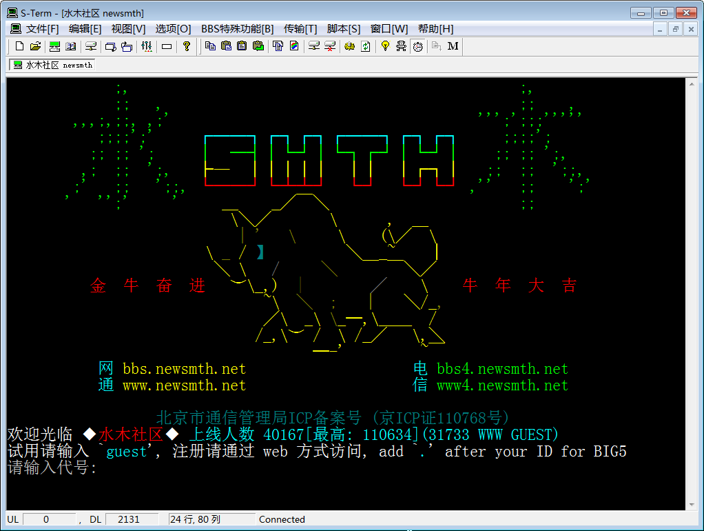Click the Open folder toolbar icon

(35, 46)
